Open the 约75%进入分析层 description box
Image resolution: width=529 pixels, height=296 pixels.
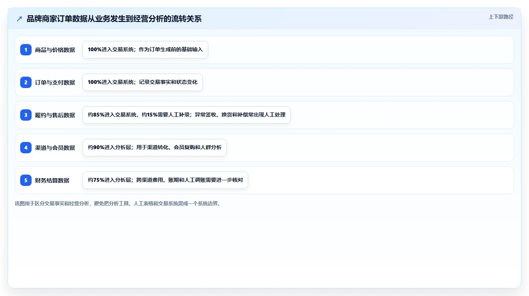point(165,180)
